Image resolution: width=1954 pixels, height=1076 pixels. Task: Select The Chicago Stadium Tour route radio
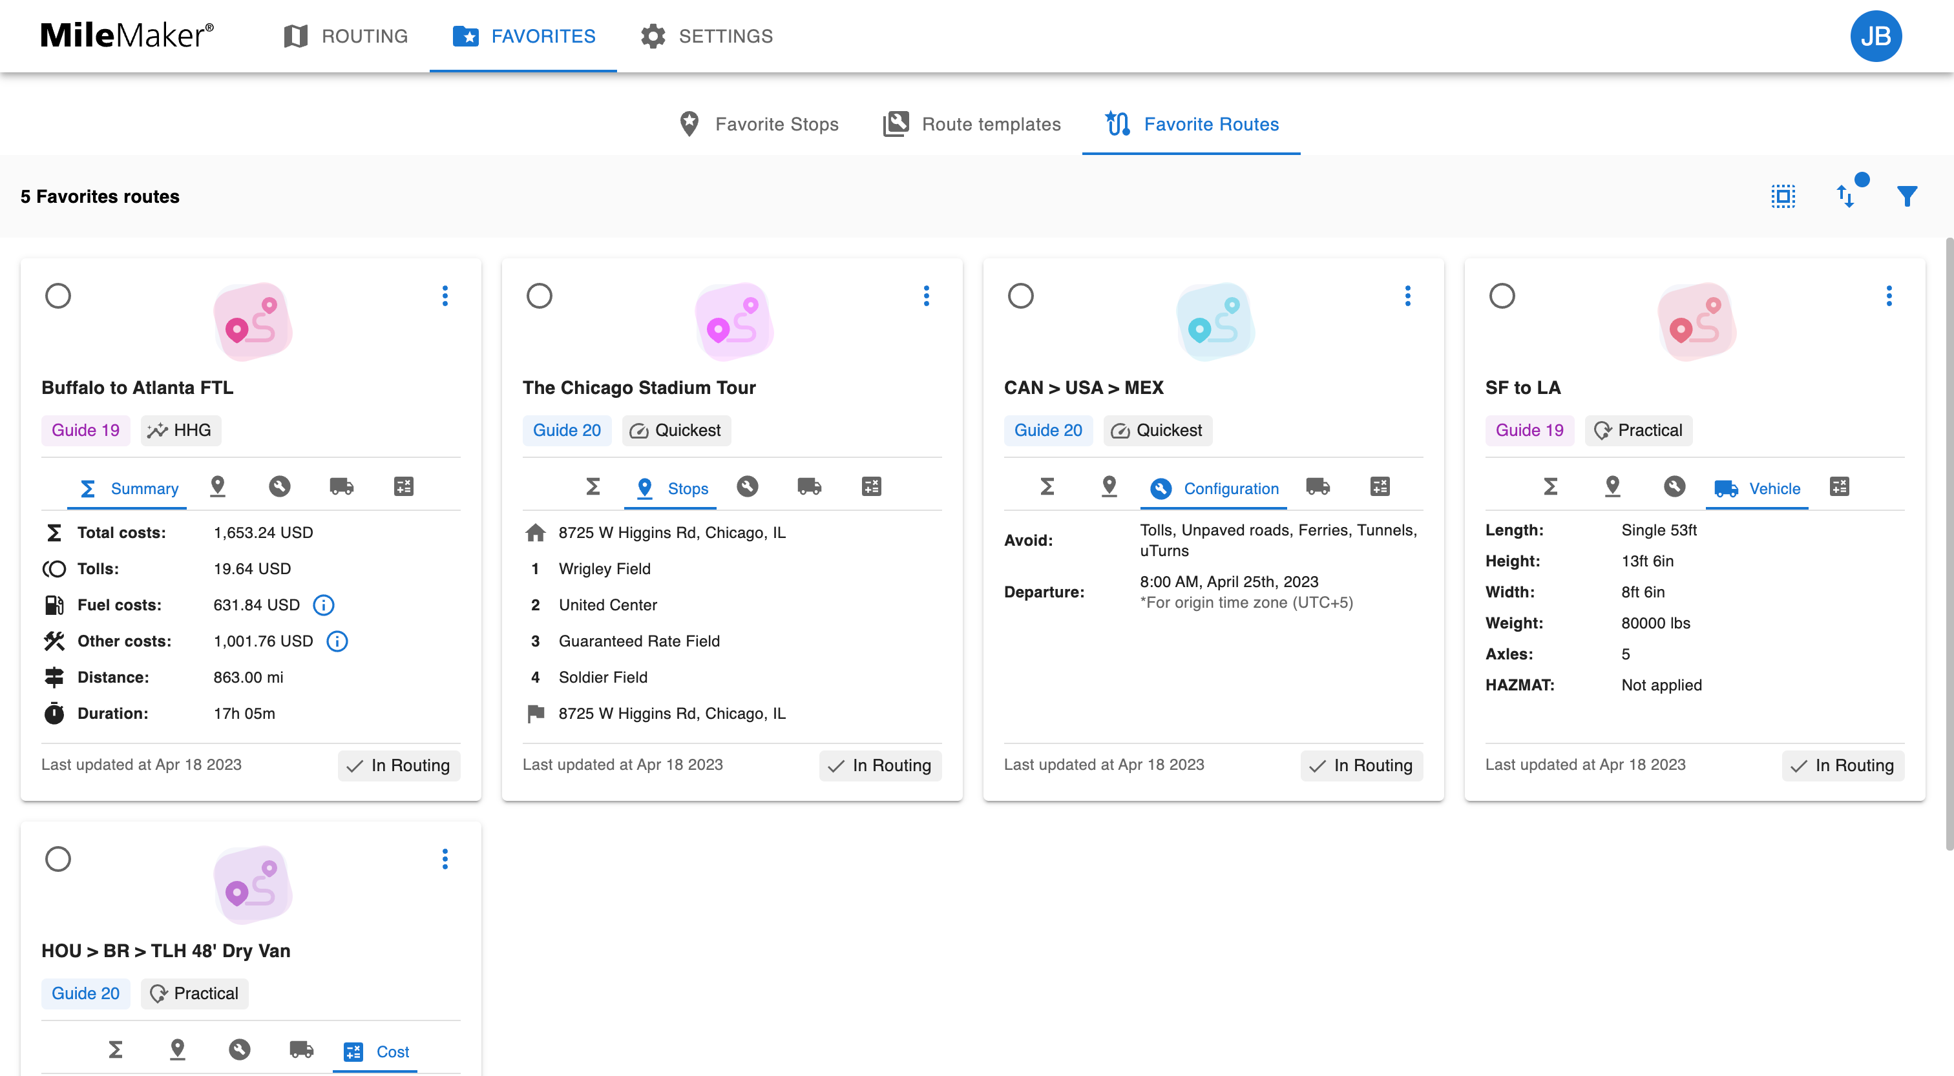click(x=540, y=296)
